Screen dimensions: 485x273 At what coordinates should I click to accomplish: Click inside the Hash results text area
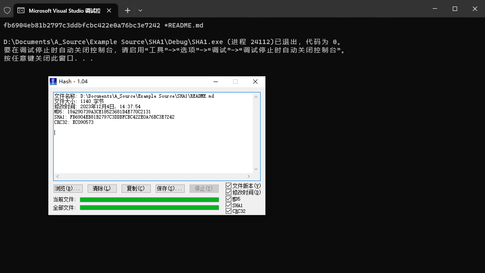[153, 148]
